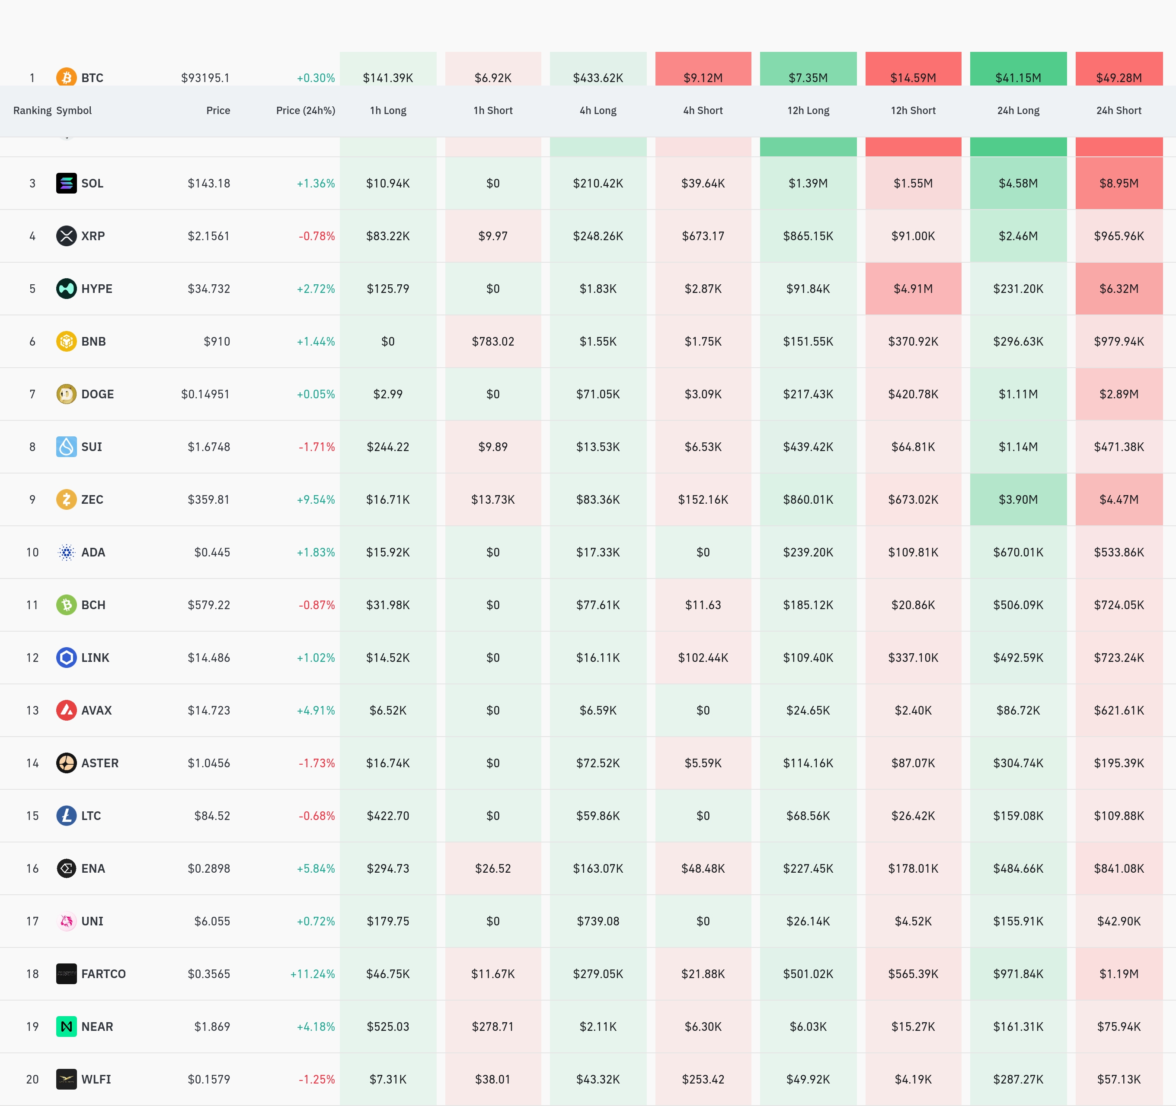Click the NEAR protocol icon
Image resolution: width=1176 pixels, height=1106 pixels.
[x=66, y=1027]
